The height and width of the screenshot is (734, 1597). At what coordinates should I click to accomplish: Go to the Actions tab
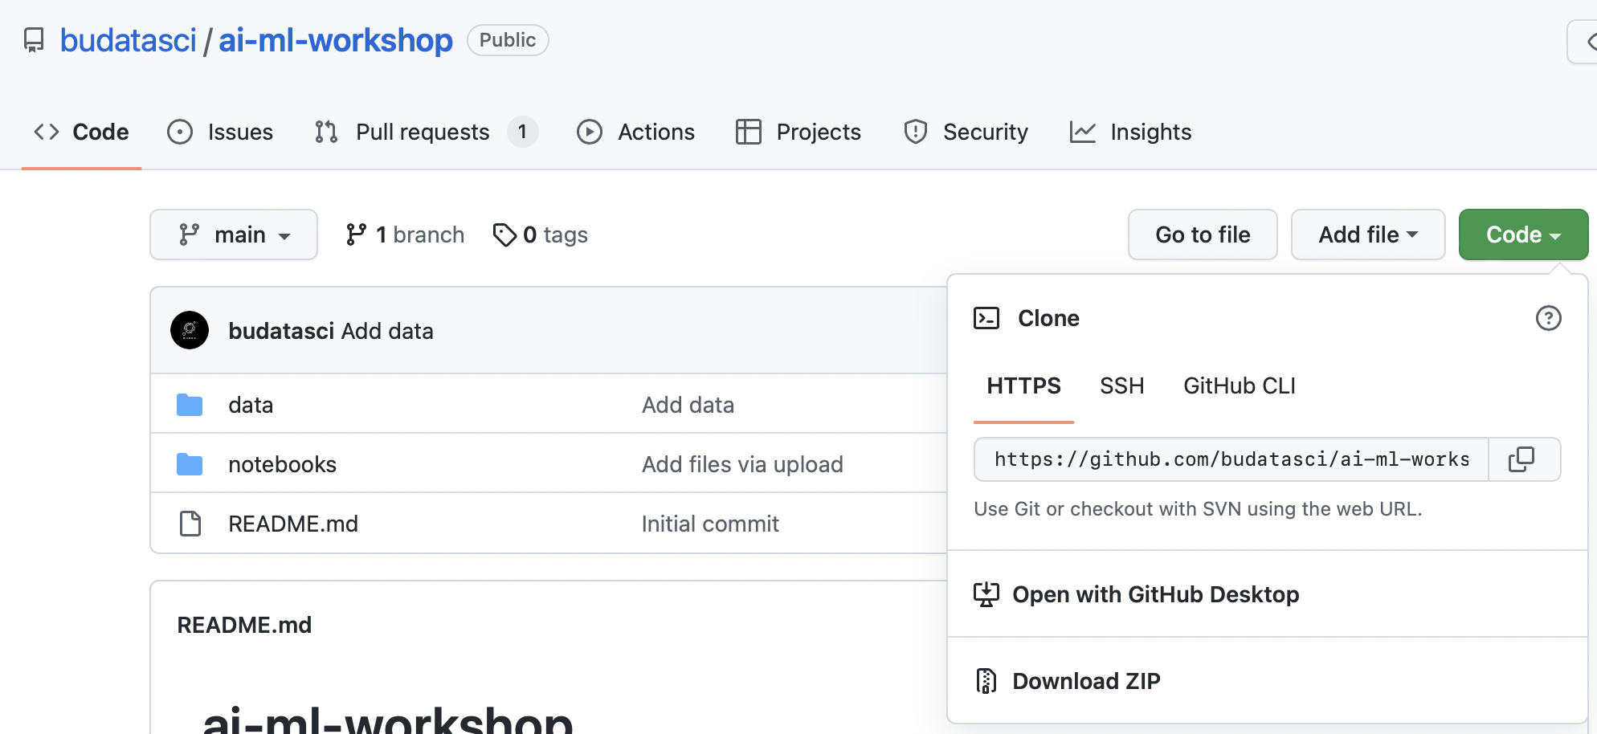[x=635, y=132]
